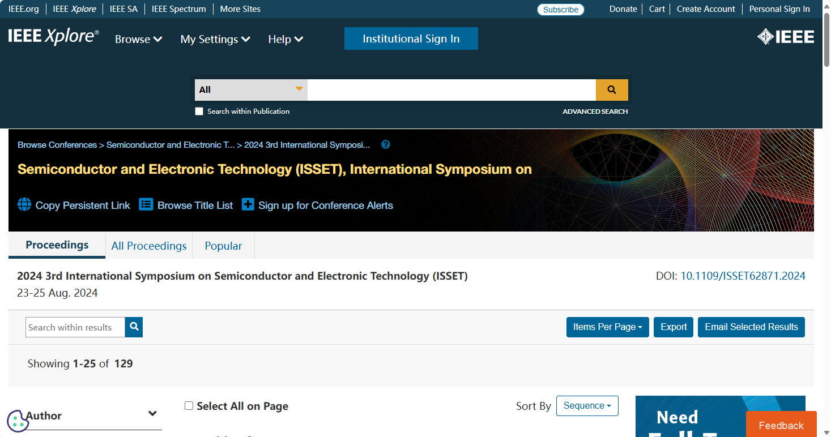Enable the Search within Publication checkbox
Image resolution: width=831 pixels, height=437 pixels.
[199, 112]
